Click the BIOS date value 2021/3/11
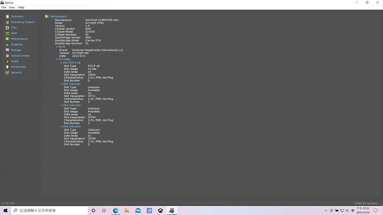 pyautogui.click(x=79, y=56)
